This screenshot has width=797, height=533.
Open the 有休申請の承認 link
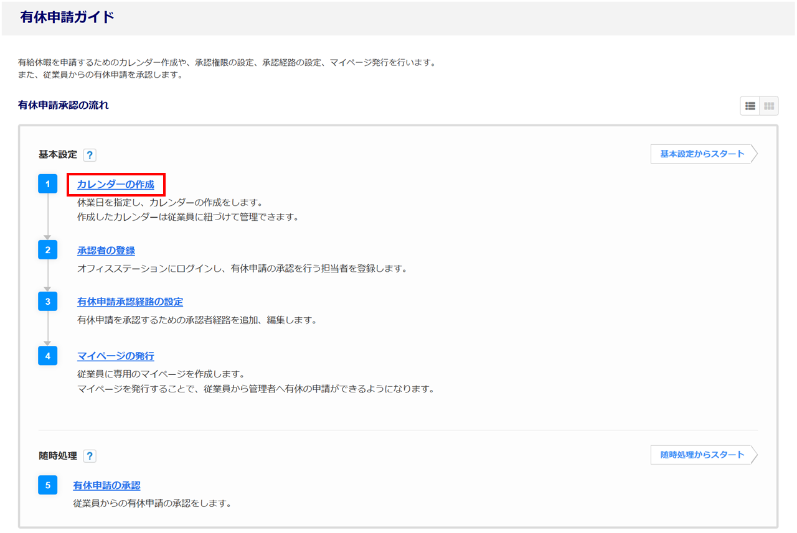click(x=106, y=486)
